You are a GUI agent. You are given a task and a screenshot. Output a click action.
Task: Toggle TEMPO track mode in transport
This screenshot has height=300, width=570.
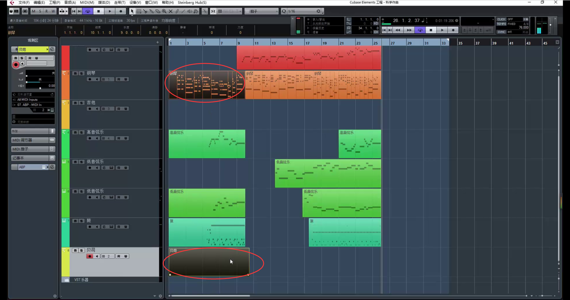(x=501, y=24)
